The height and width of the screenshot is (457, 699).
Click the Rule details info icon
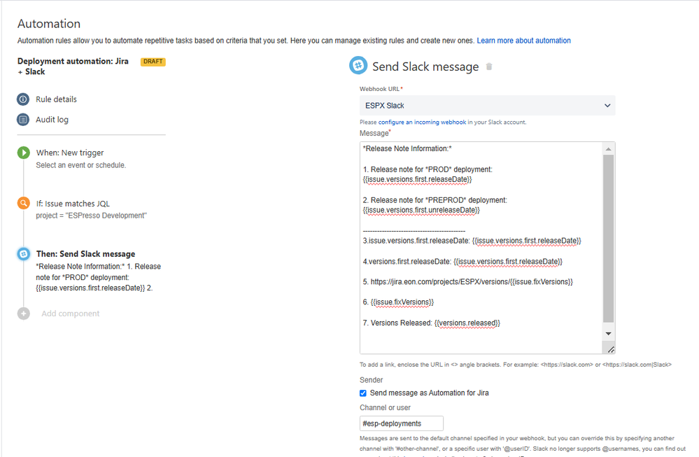point(23,99)
